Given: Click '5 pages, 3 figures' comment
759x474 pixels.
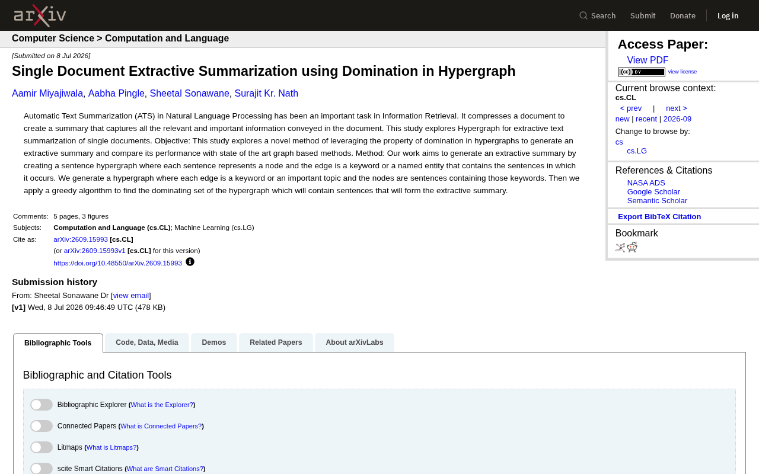Looking at the screenshot, I should [81, 216].
